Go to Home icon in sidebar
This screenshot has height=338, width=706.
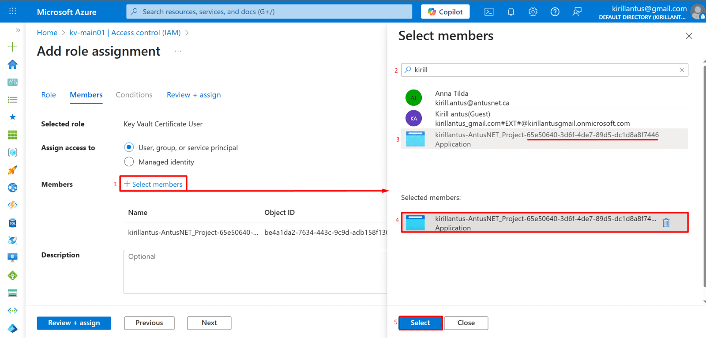click(x=12, y=64)
